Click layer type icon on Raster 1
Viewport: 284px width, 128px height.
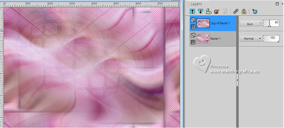(193, 35)
